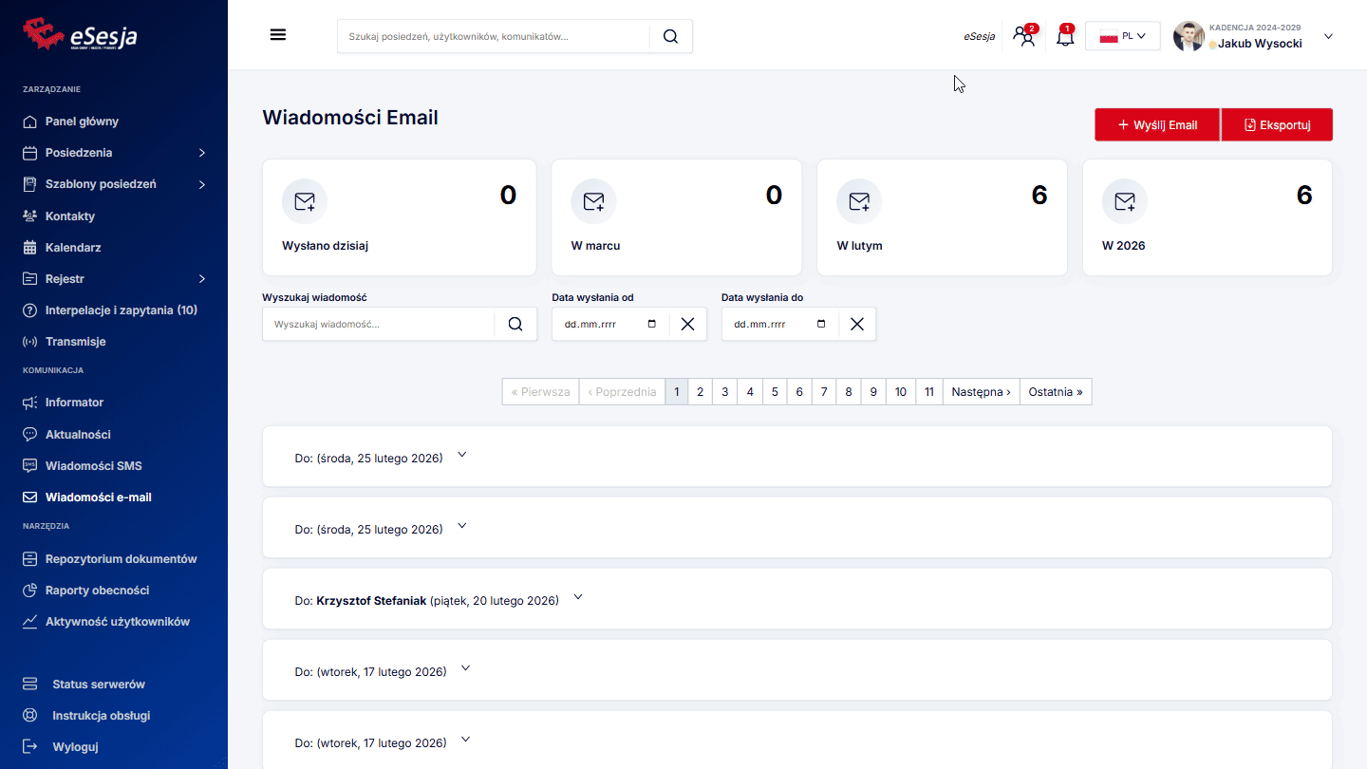
Task: Click the Wyszukaj wiadomość input field
Action: (x=380, y=324)
